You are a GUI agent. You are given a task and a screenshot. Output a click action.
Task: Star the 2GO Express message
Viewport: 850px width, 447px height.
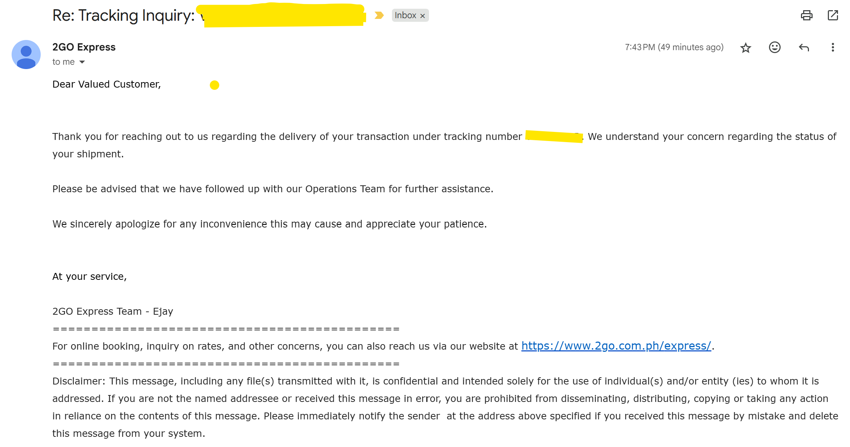pos(745,48)
